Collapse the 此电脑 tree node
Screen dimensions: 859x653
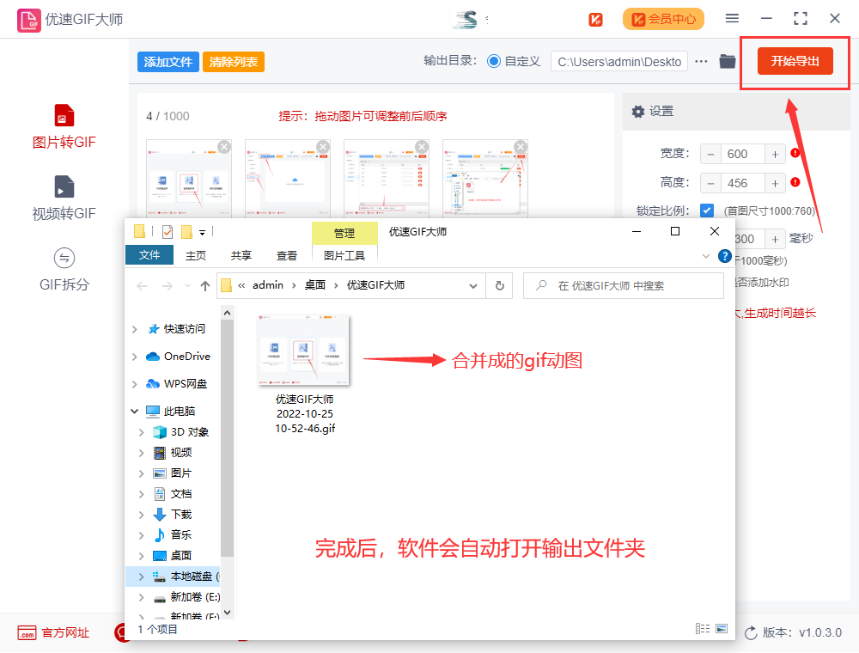(x=135, y=412)
